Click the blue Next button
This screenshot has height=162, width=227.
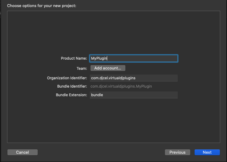(207, 152)
